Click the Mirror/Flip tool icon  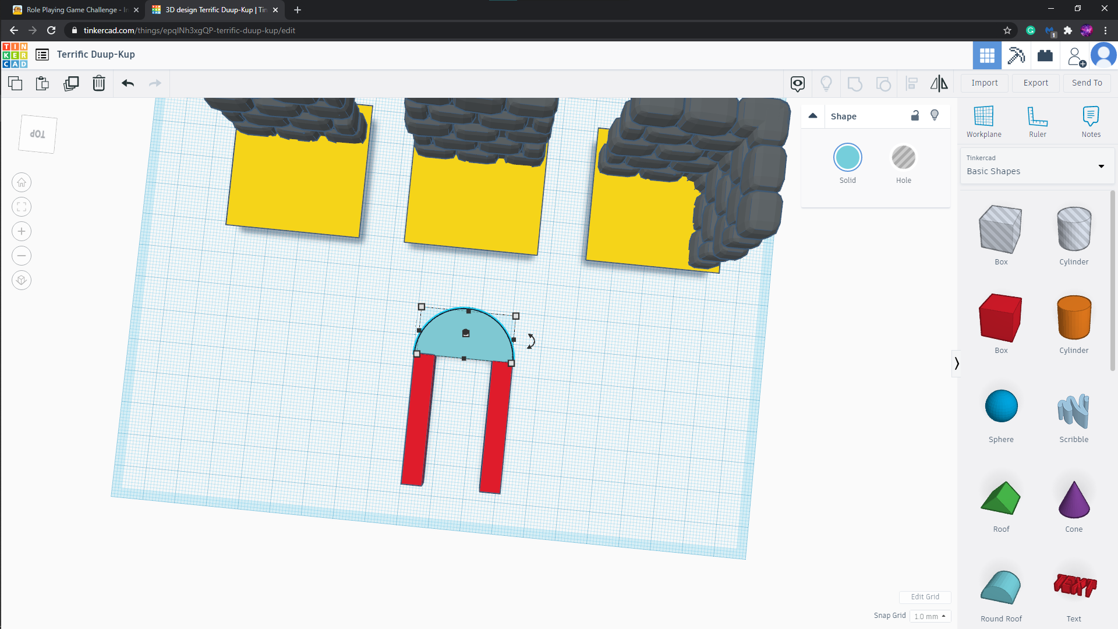[939, 84]
